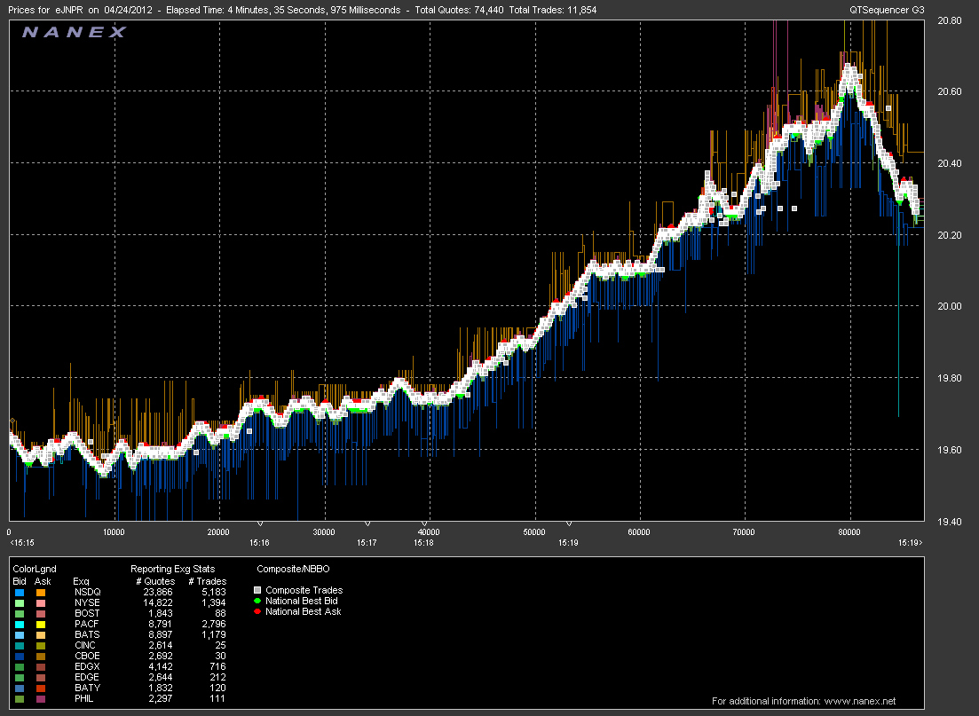This screenshot has width=979, height=716.
Task: Click the NYSE bid color swatch
Action: pos(19,602)
